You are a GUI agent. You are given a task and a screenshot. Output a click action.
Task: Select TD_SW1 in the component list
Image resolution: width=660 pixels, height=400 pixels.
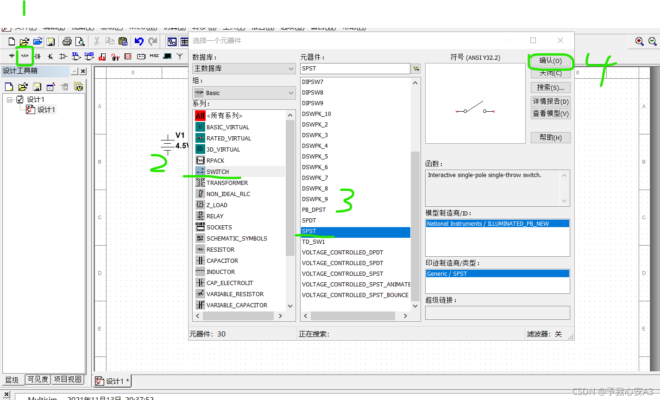[x=355, y=241]
